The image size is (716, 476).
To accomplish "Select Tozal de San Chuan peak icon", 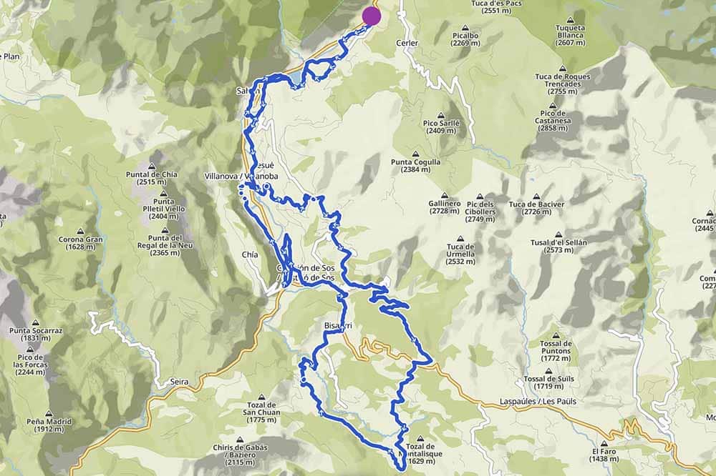I will click(x=261, y=397).
